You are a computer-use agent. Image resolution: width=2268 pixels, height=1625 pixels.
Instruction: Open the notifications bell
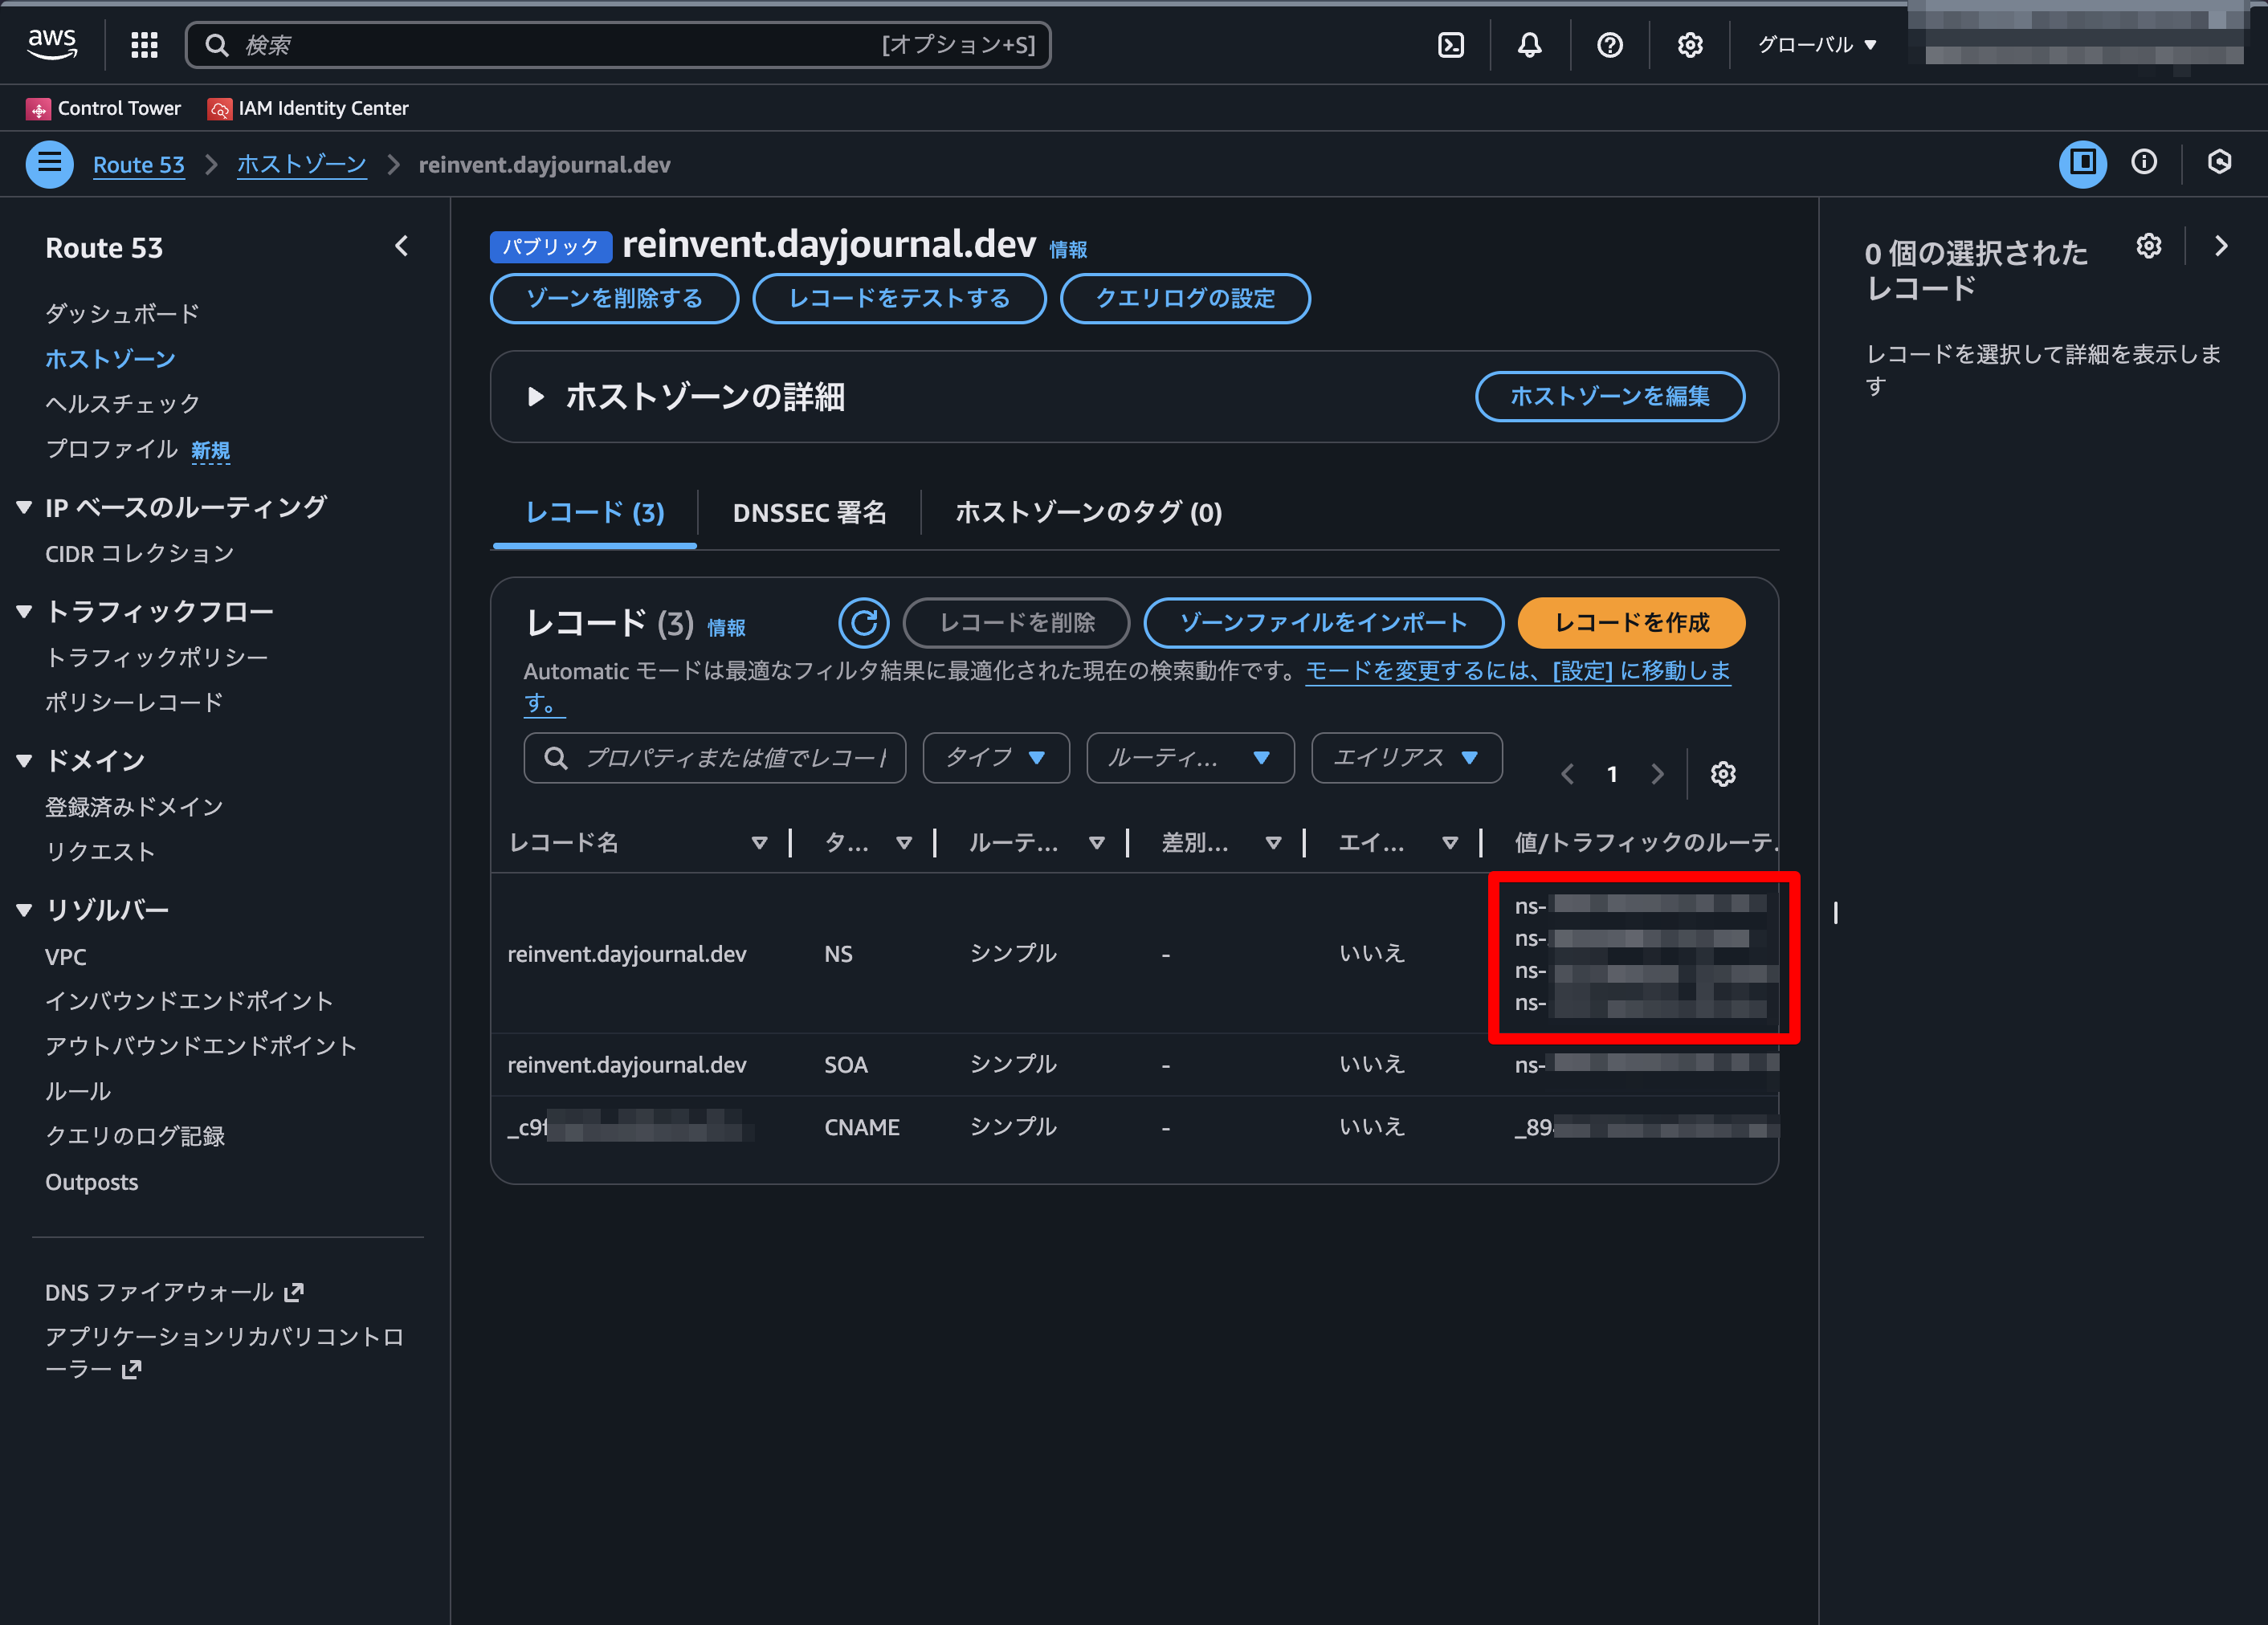1529,45
